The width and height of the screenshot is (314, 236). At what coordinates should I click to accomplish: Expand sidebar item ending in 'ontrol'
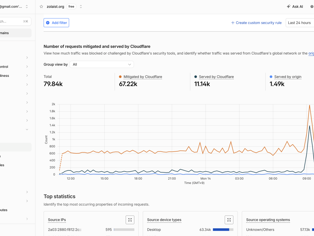coord(27,67)
